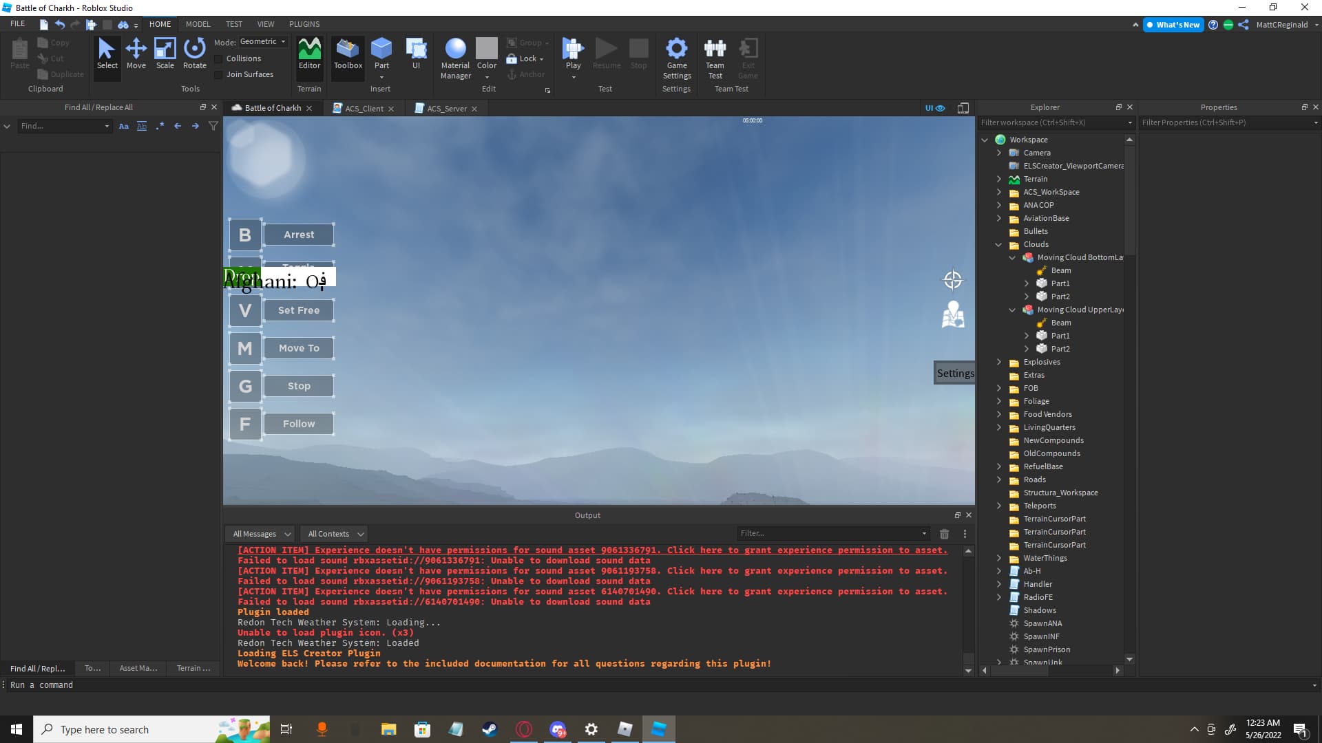The width and height of the screenshot is (1322, 743).
Task: Open the ACS_Client script tab
Action: click(364, 109)
